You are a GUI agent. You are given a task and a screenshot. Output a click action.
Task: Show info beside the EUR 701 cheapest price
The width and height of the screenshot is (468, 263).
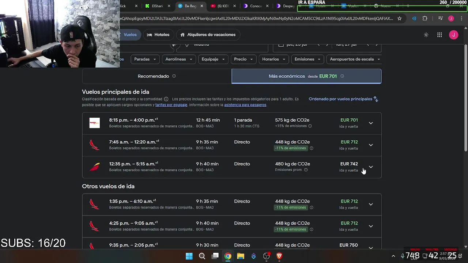(x=342, y=76)
